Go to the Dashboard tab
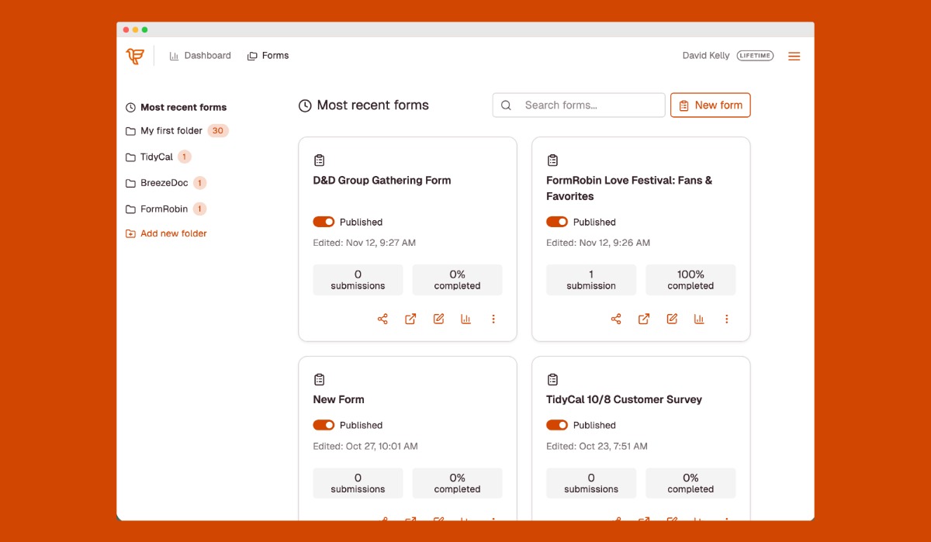Image resolution: width=931 pixels, height=542 pixels. coord(200,56)
